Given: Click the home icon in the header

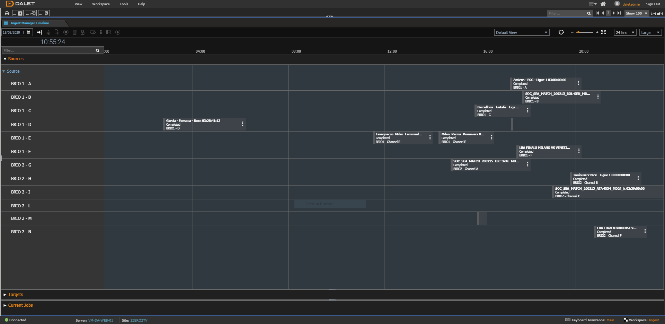Looking at the screenshot, I should point(603,4).
